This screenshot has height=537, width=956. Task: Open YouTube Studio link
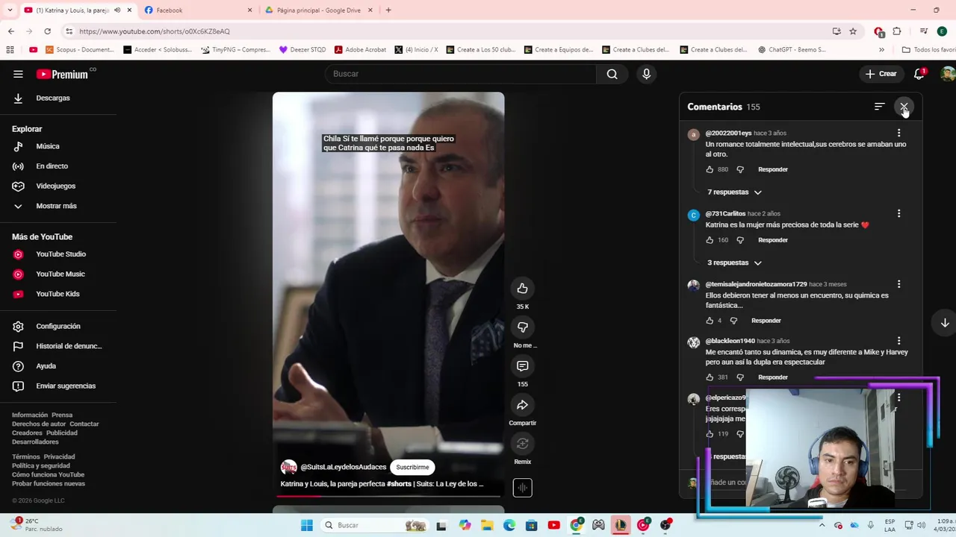[x=60, y=254]
